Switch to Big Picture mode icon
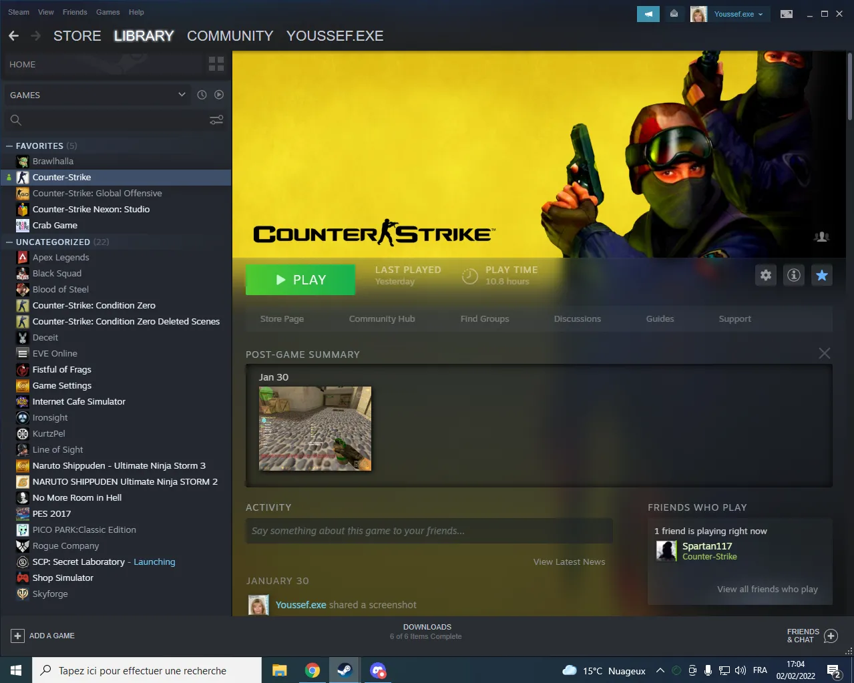 coord(787,13)
